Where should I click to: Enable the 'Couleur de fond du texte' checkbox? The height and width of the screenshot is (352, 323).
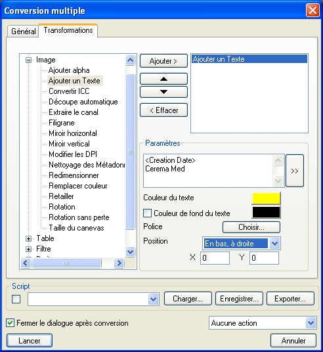147,213
